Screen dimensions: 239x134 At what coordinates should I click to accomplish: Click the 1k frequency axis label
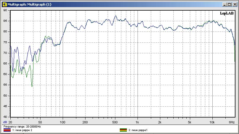(137, 122)
